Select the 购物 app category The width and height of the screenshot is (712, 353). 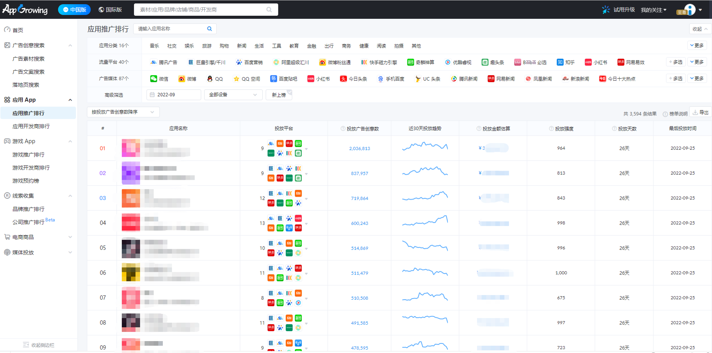coord(224,46)
